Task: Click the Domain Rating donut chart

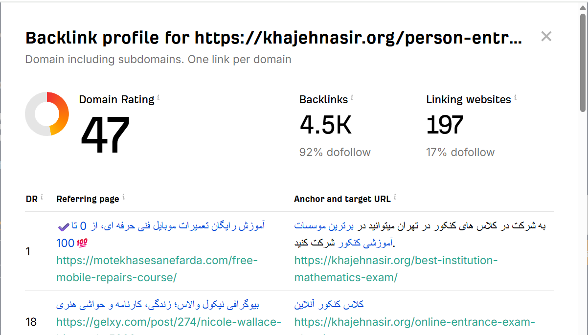Action: 47,114
